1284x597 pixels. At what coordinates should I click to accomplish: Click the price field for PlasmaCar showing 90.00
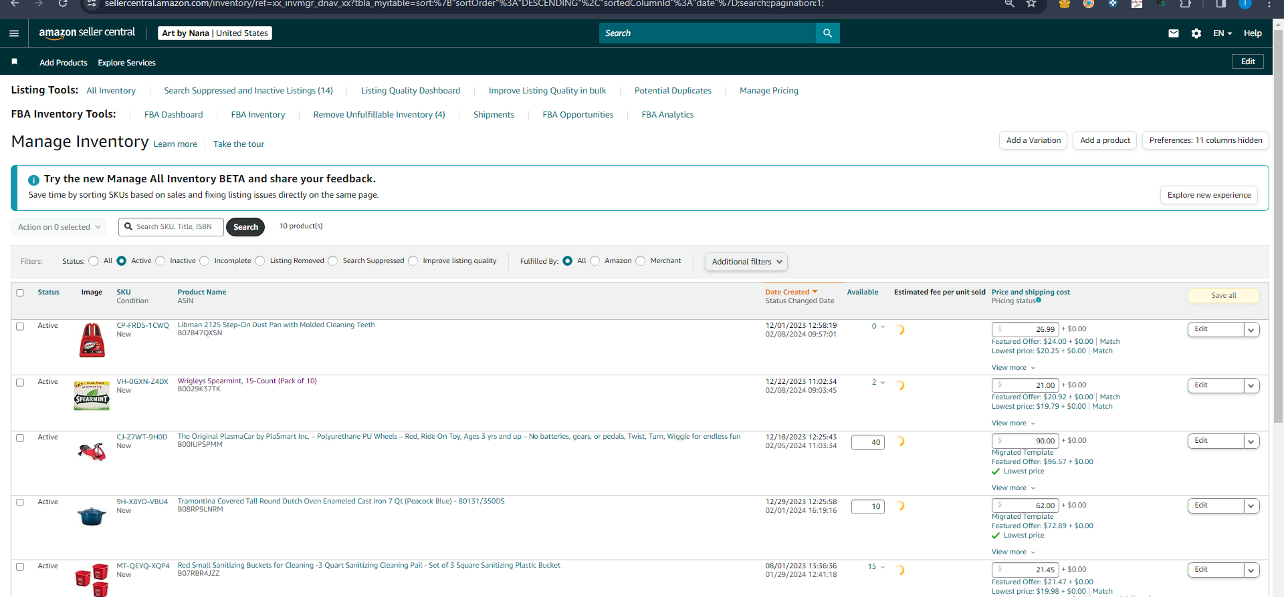click(x=1025, y=441)
